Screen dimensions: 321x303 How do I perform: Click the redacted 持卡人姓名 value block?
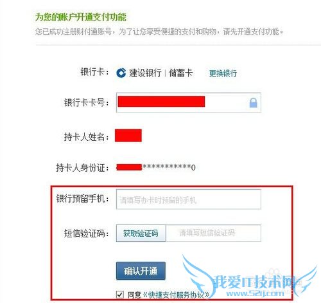point(128,136)
